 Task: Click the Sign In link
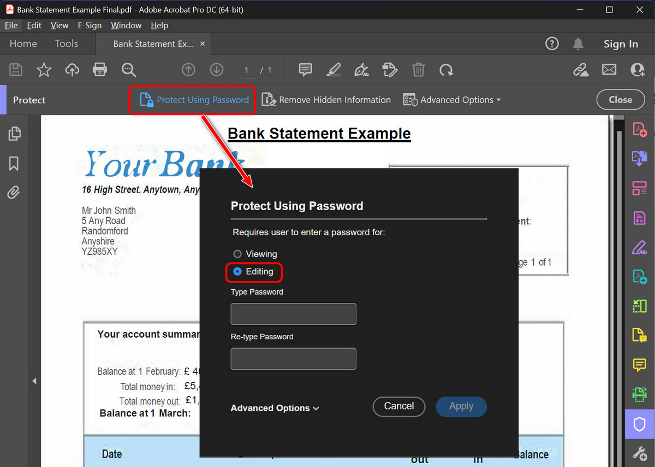tap(621, 44)
